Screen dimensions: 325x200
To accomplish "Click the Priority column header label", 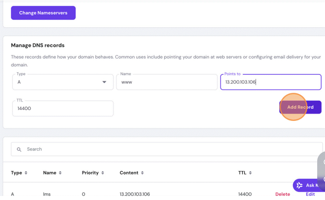I will click(90, 173).
